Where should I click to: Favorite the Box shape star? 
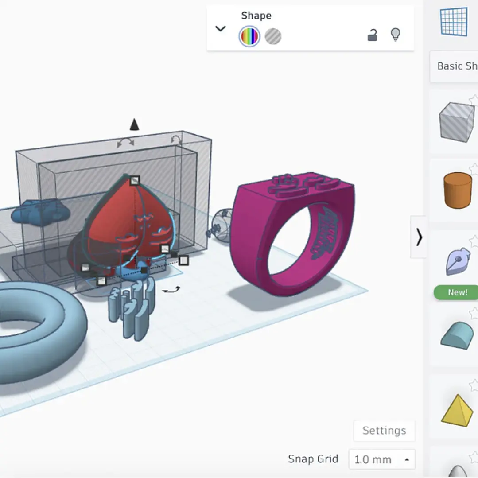pyautogui.click(x=474, y=100)
